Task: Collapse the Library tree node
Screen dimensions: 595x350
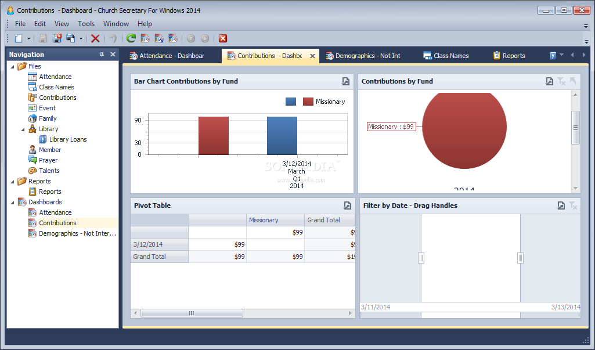Action: (x=23, y=129)
